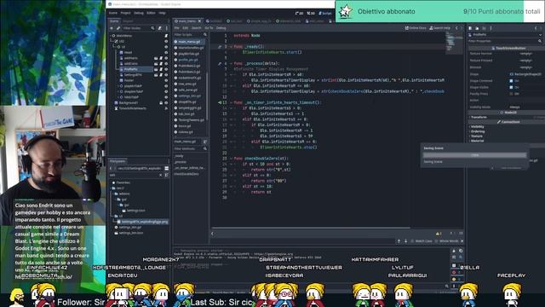Toggle the script panel collapse arrow
The width and height of the screenshot is (545, 307).
click(x=212, y=234)
